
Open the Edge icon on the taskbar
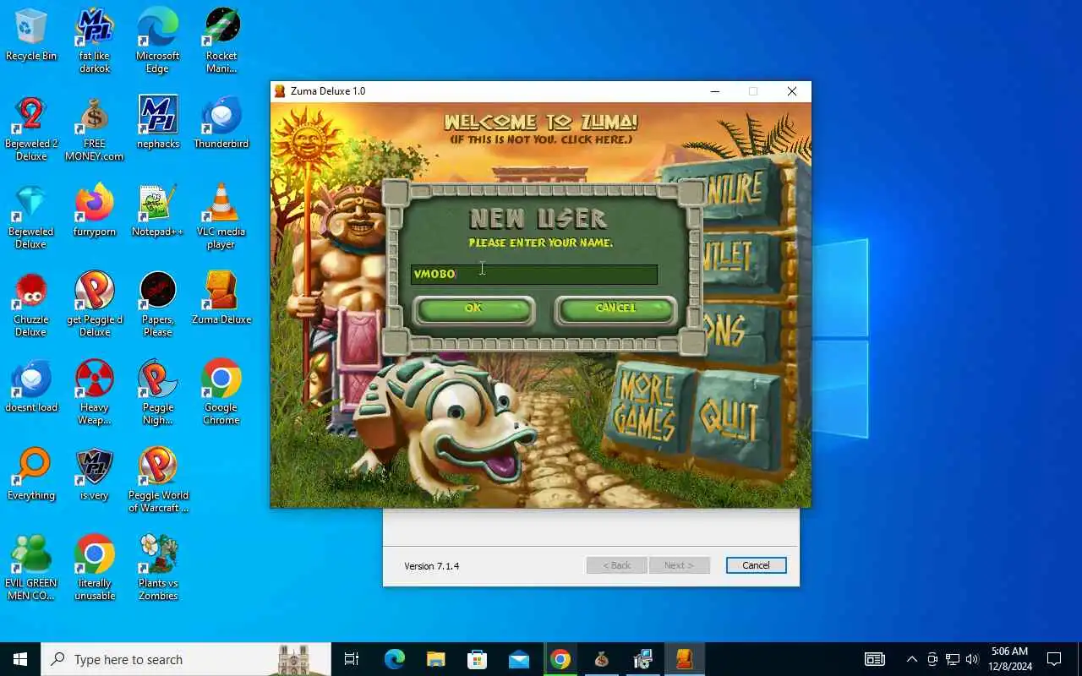click(395, 659)
